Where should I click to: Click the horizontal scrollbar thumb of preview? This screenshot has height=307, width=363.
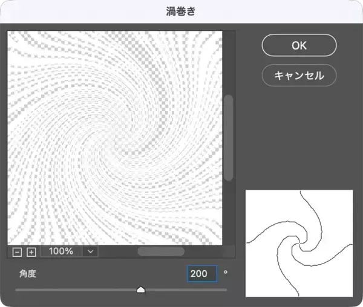(x=161, y=251)
